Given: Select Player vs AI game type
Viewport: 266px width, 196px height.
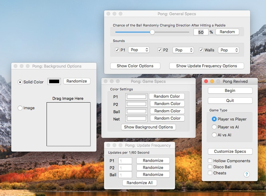Looking at the screenshot, I should click(214, 127).
